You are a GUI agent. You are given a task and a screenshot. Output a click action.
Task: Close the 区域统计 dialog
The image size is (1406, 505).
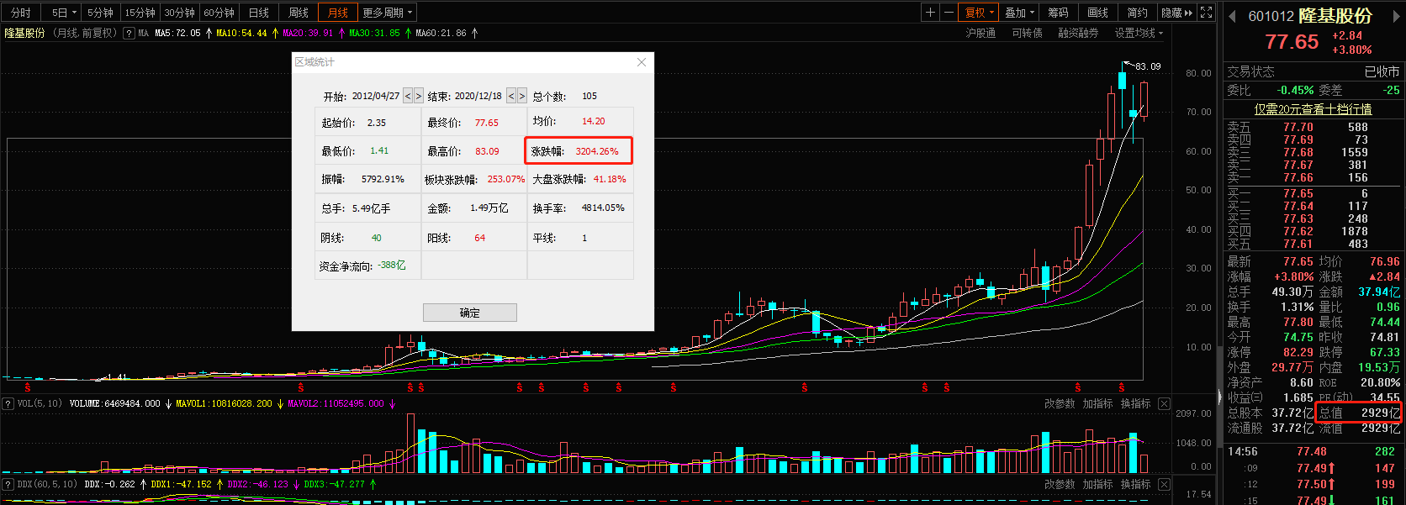coord(642,62)
